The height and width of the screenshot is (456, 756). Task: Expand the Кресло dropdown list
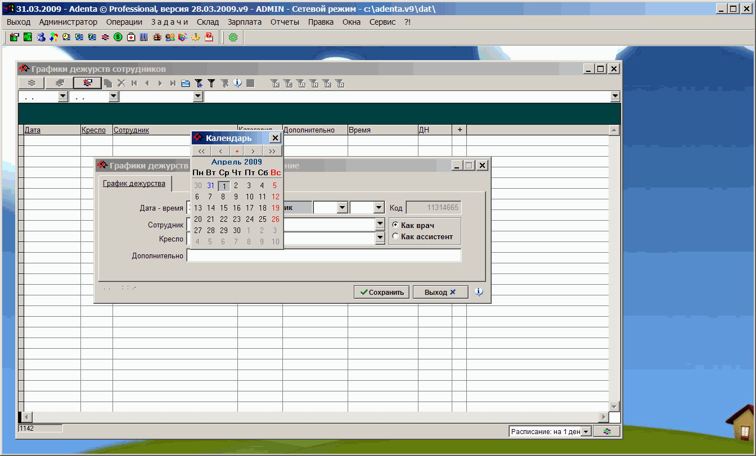tap(379, 238)
